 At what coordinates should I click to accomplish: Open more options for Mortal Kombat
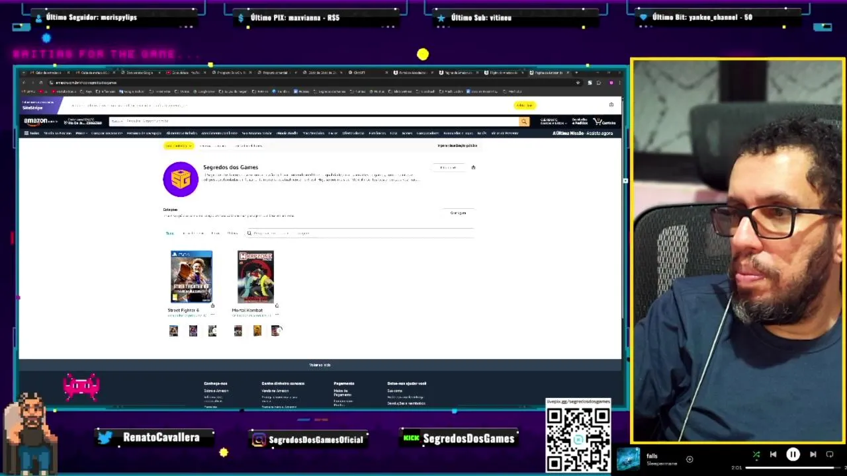277,315
